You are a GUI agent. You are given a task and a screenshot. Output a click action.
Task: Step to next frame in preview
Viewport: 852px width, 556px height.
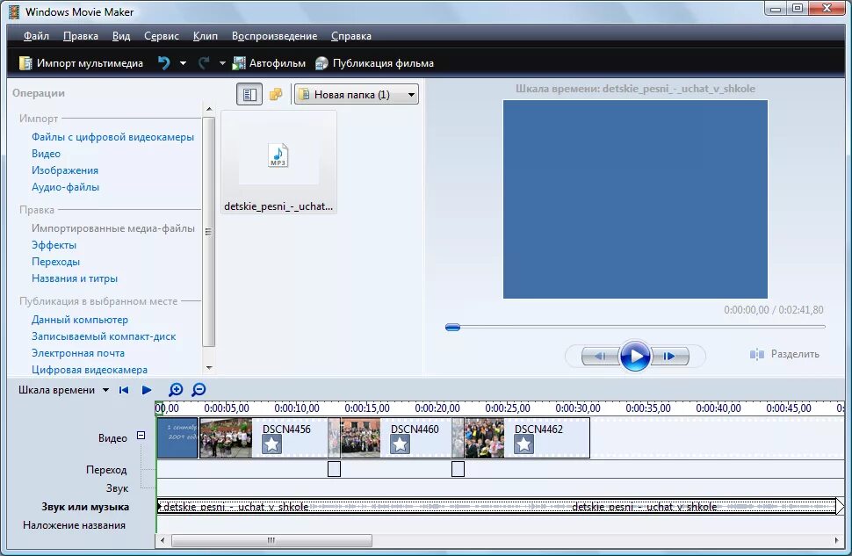tap(669, 356)
